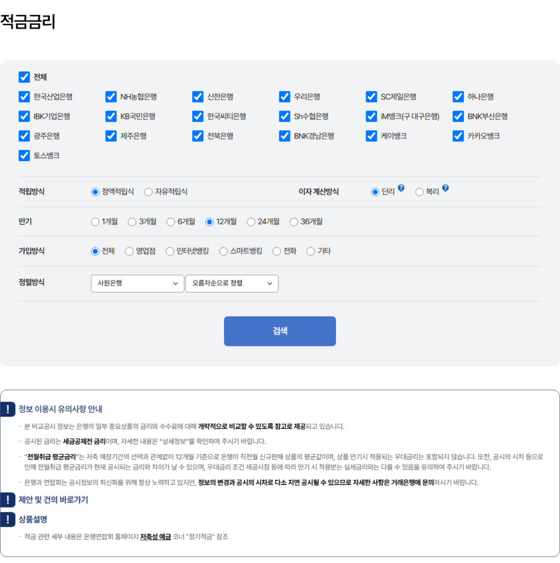This screenshot has width=560, height=563.
Task: Toggle the 케이뱅크 checkbox
Action: click(371, 136)
